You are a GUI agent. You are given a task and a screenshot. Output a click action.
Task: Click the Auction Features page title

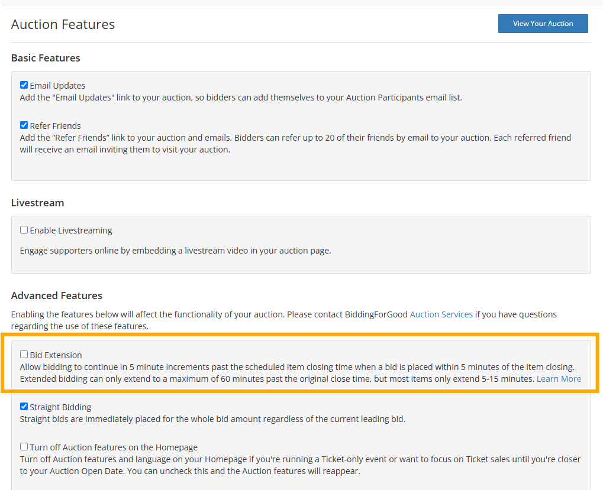(62, 24)
